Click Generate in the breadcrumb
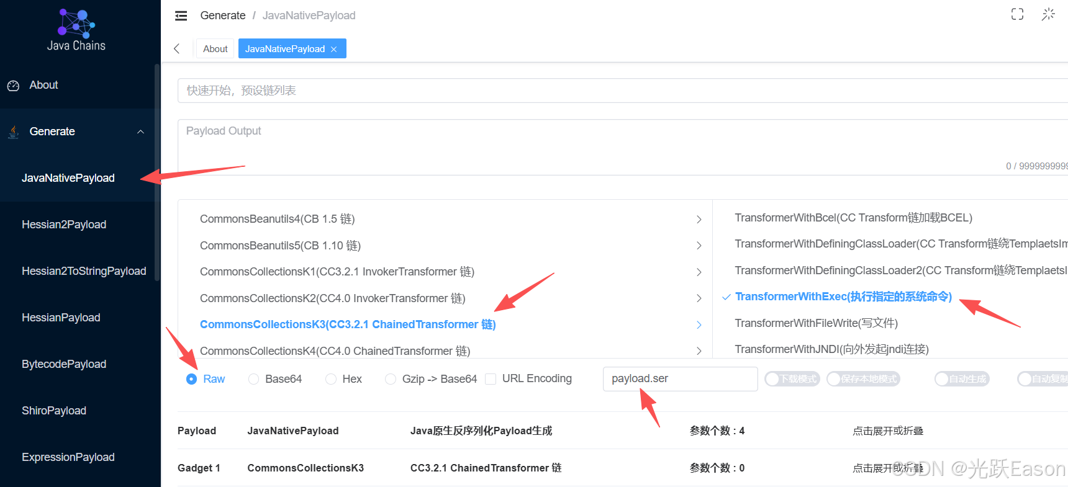1068x487 pixels. click(x=223, y=16)
